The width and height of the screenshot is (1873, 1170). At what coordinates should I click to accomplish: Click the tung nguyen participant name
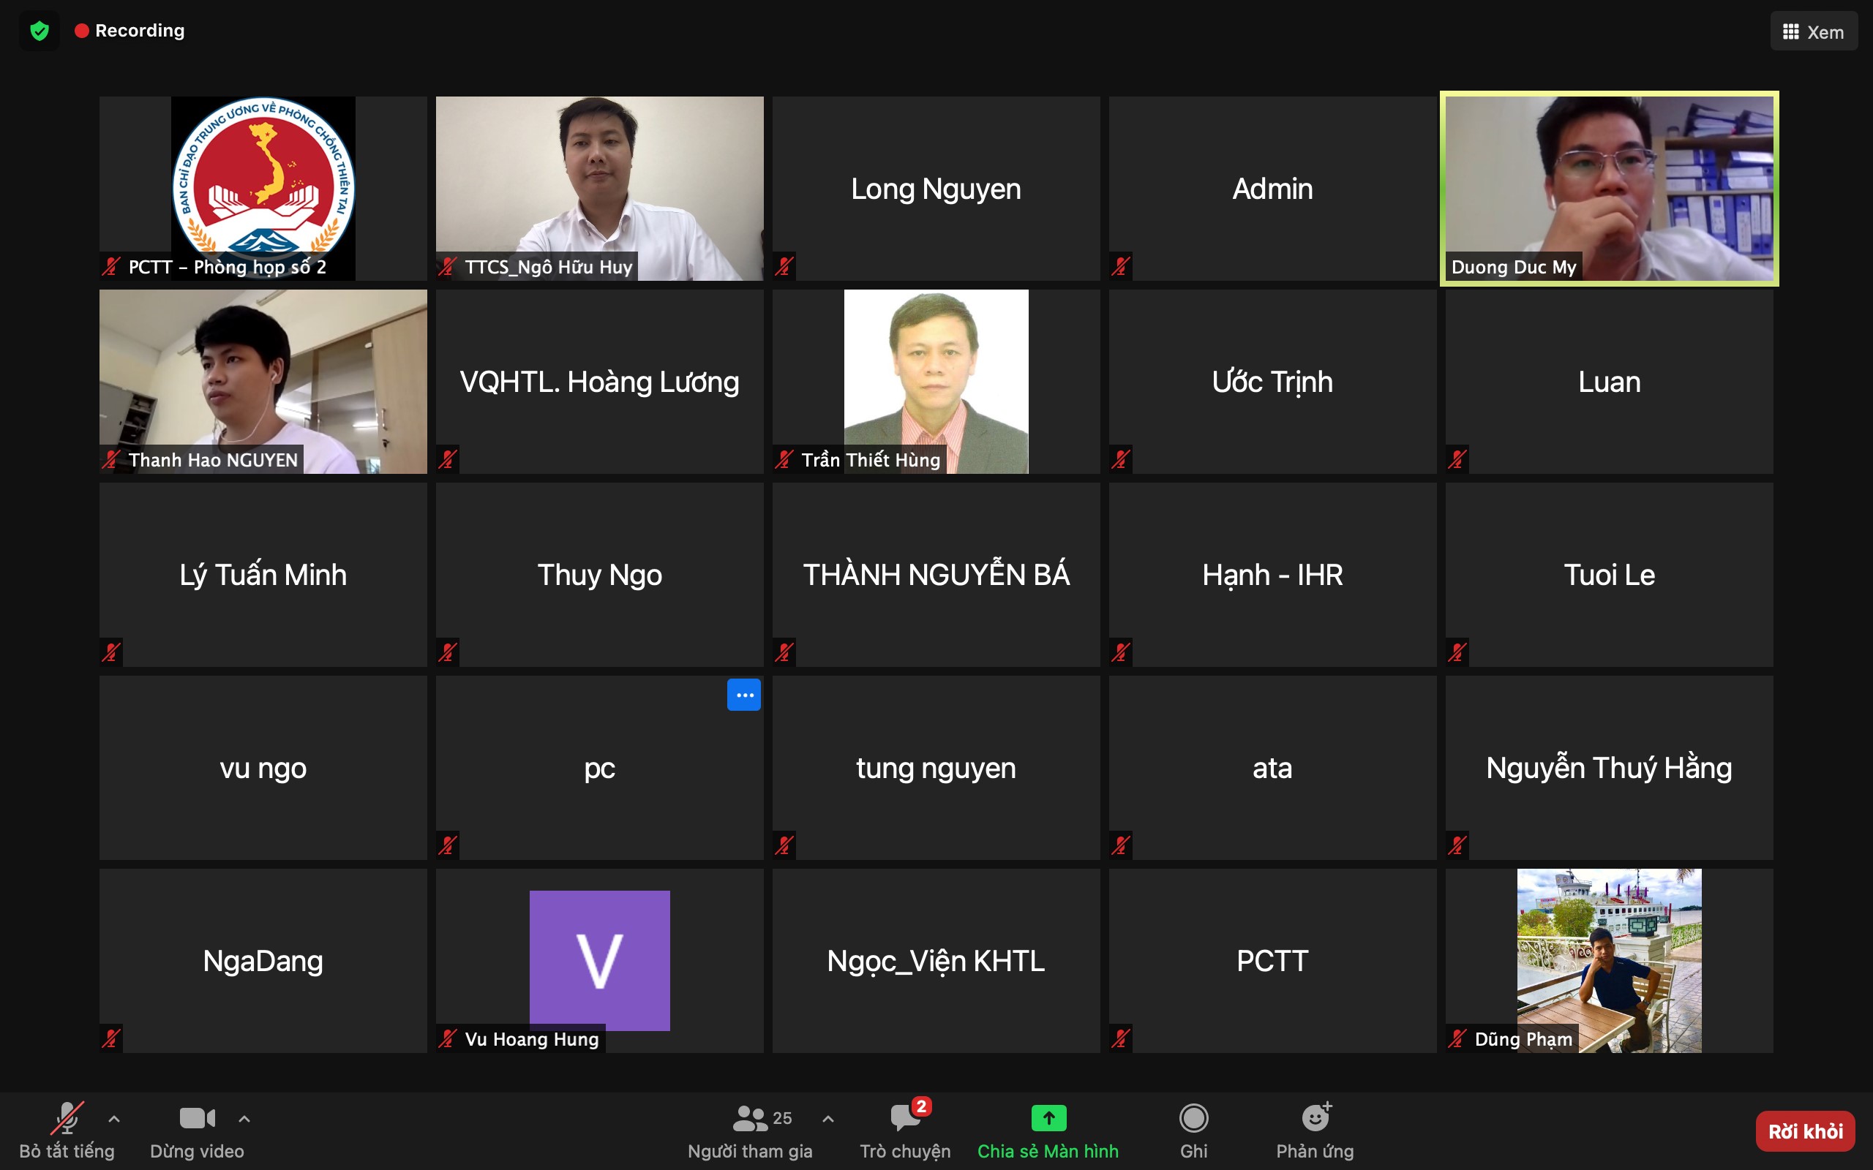(x=936, y=769)
